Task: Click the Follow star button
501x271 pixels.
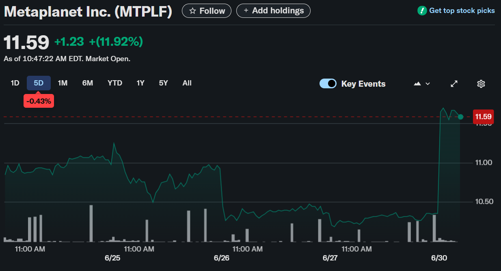Action: tap(207, 11)
